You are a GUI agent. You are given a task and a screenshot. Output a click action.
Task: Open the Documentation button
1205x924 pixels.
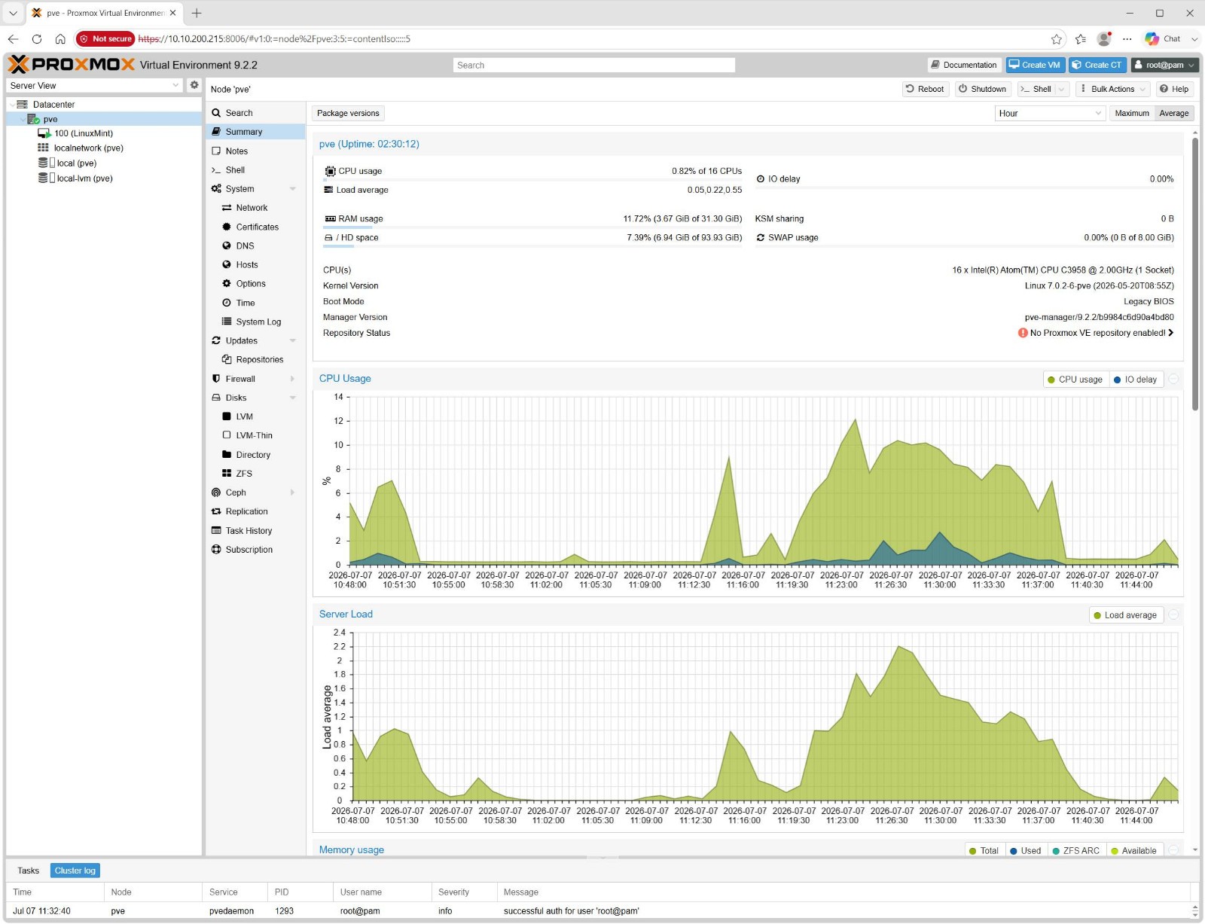click(964, 65)
